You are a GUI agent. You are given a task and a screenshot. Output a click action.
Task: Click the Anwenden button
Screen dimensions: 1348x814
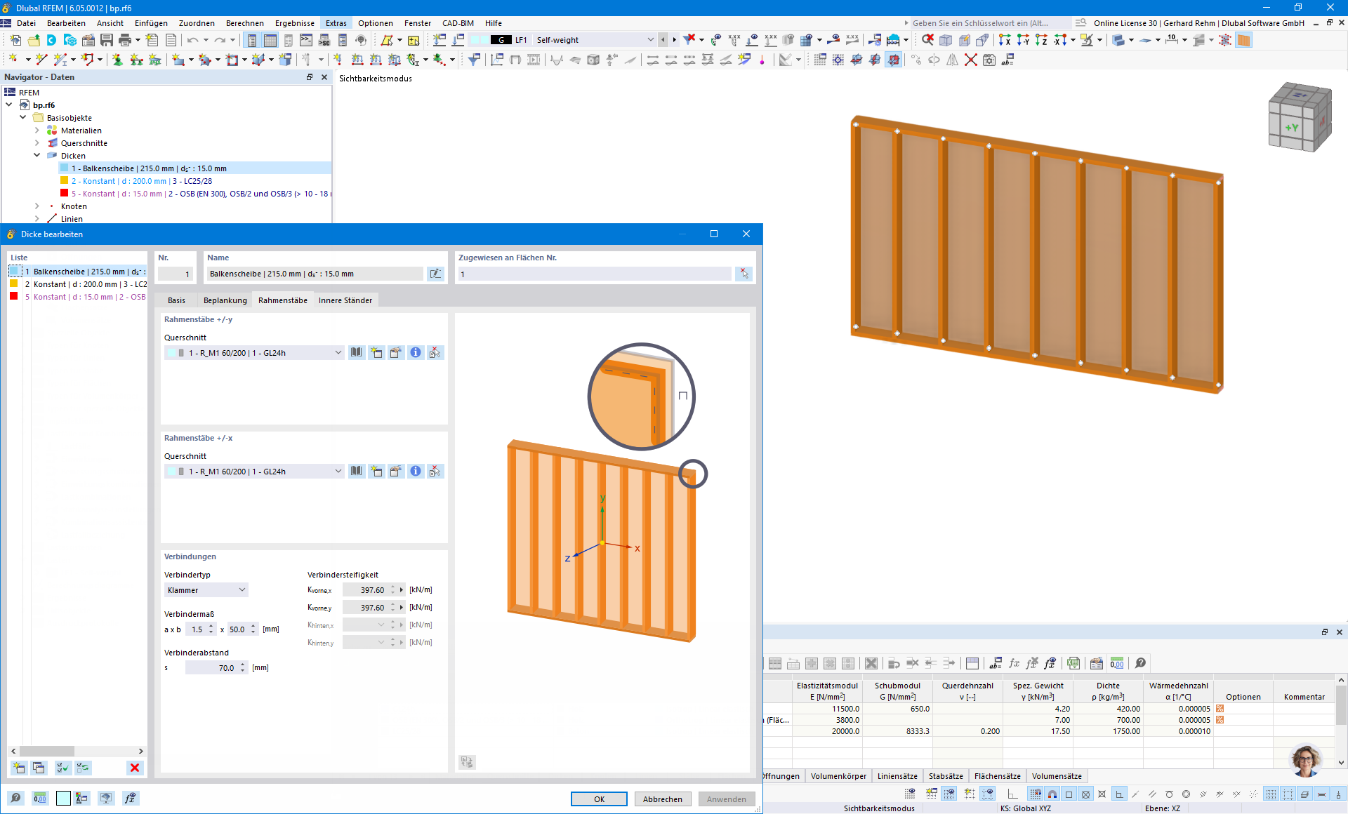pyautogui.click(x=727, y=799)
